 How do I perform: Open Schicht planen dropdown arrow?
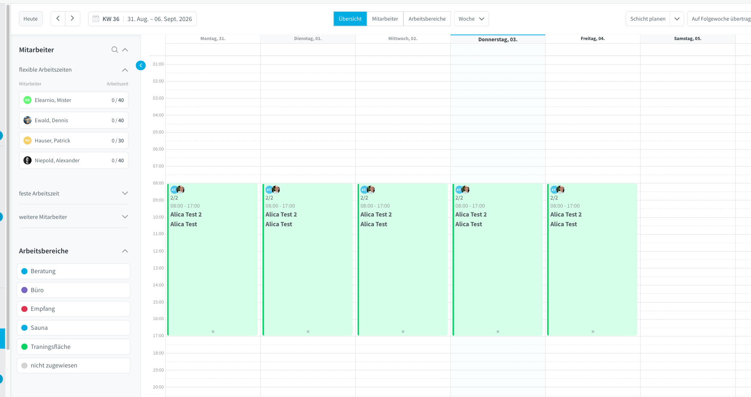(677, 19)
